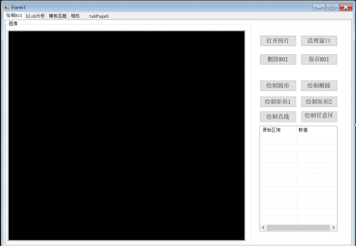Click the horizontal scrollbar thumb in list

[x=298, y=228]
